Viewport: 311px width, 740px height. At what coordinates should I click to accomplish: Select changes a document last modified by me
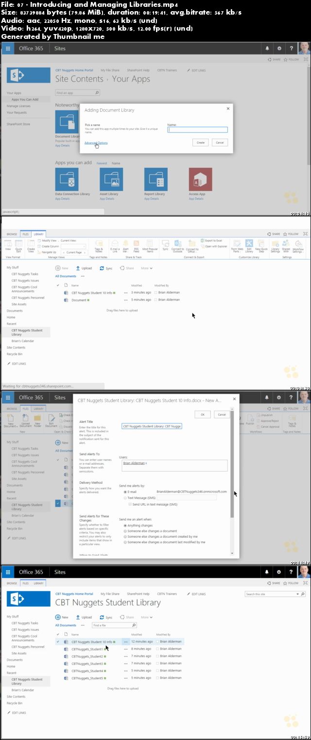pyautogui.click(x=125, y=542)
